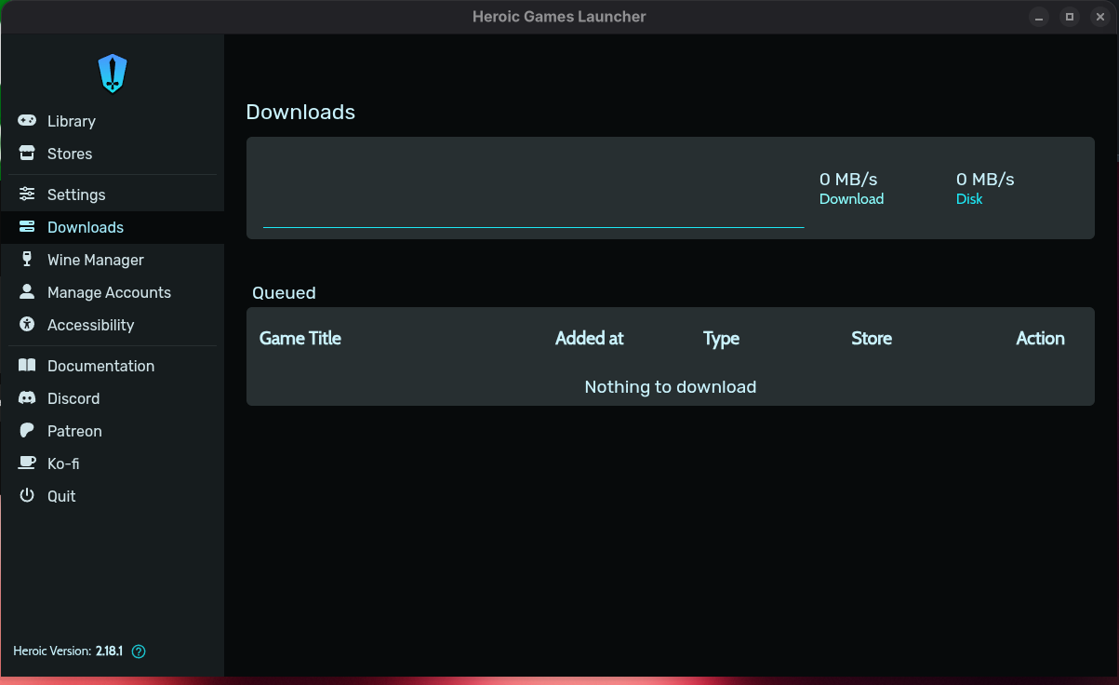This screenshot has height=685, width=1119.
Task: Click the Manage Accounts person icon
Action: [28, 292]
